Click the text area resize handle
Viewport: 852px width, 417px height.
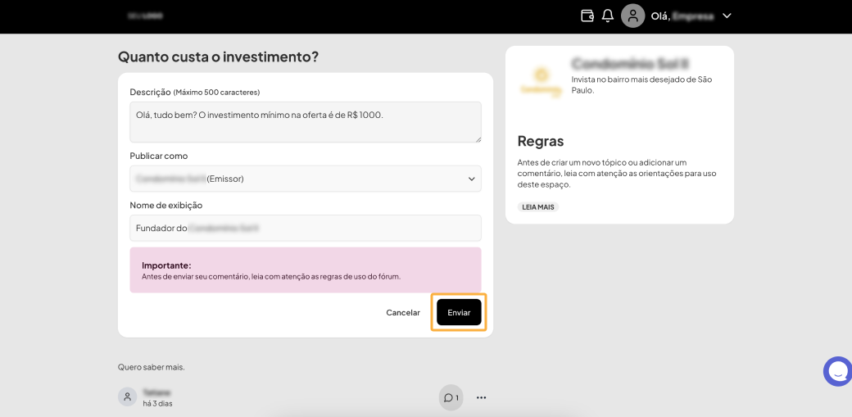[478, 138]
